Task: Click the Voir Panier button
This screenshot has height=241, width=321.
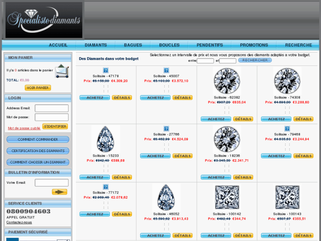Action: [x=38, y=88]
